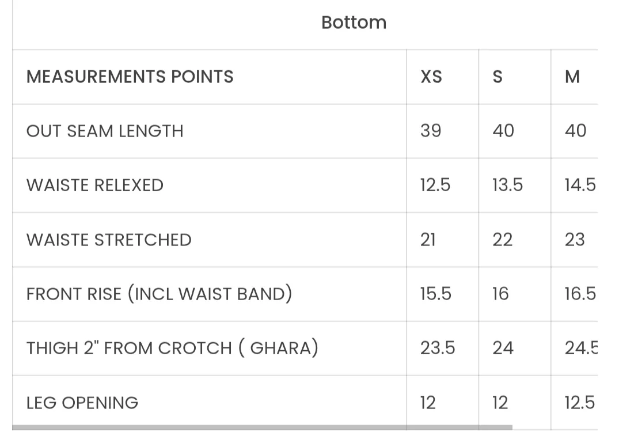Screen dimensions: 619x432
Task: Click the horizontal scrollbar under the table
Action: pos(262,427)
